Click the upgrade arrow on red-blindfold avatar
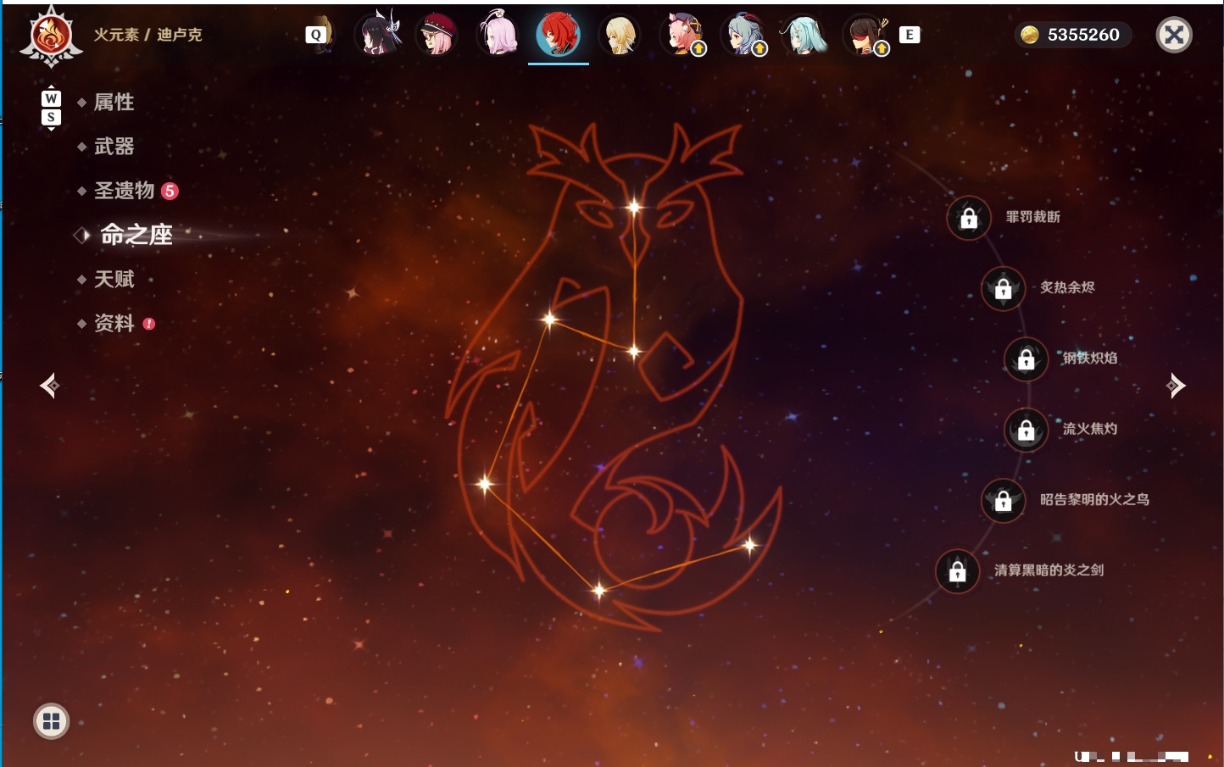This screenshot has height=767, width=1224. [882, 49]
